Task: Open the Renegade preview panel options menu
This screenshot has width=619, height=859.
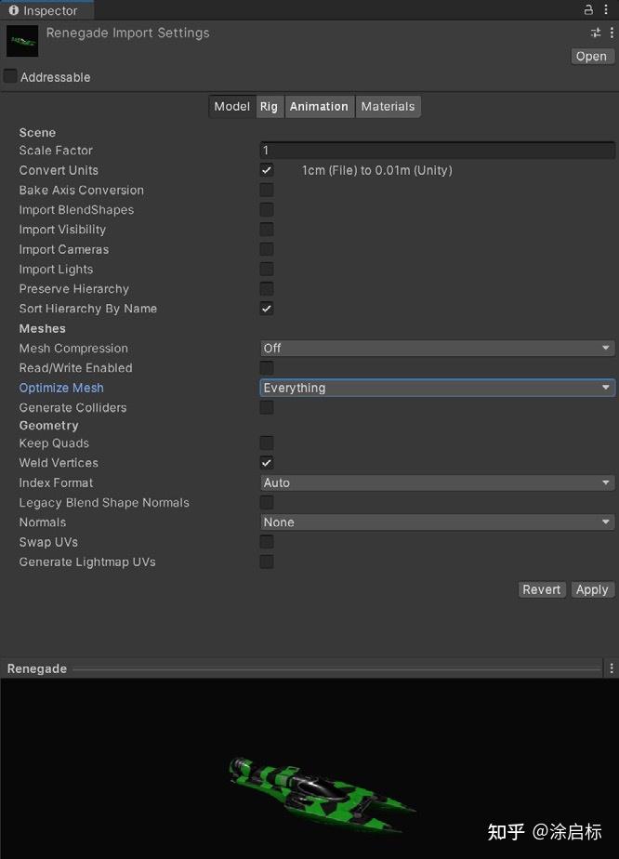Action: point(611,668)
